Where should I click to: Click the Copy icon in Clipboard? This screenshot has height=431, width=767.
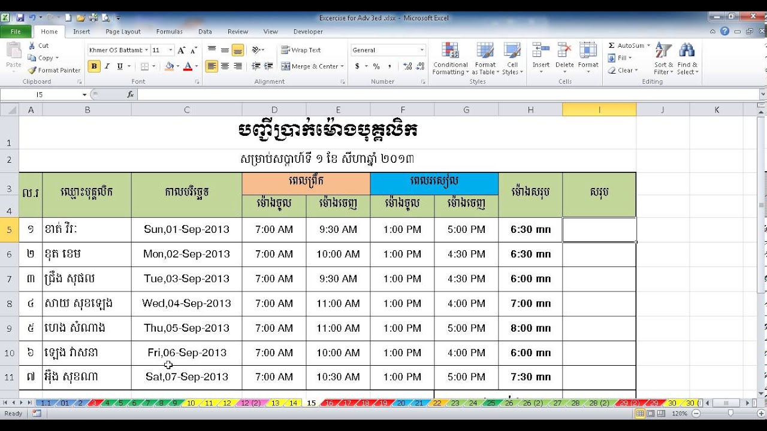click(32, 58)
